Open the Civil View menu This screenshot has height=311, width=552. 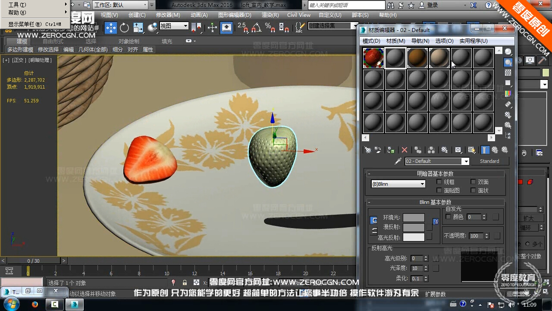click(299, 15)
